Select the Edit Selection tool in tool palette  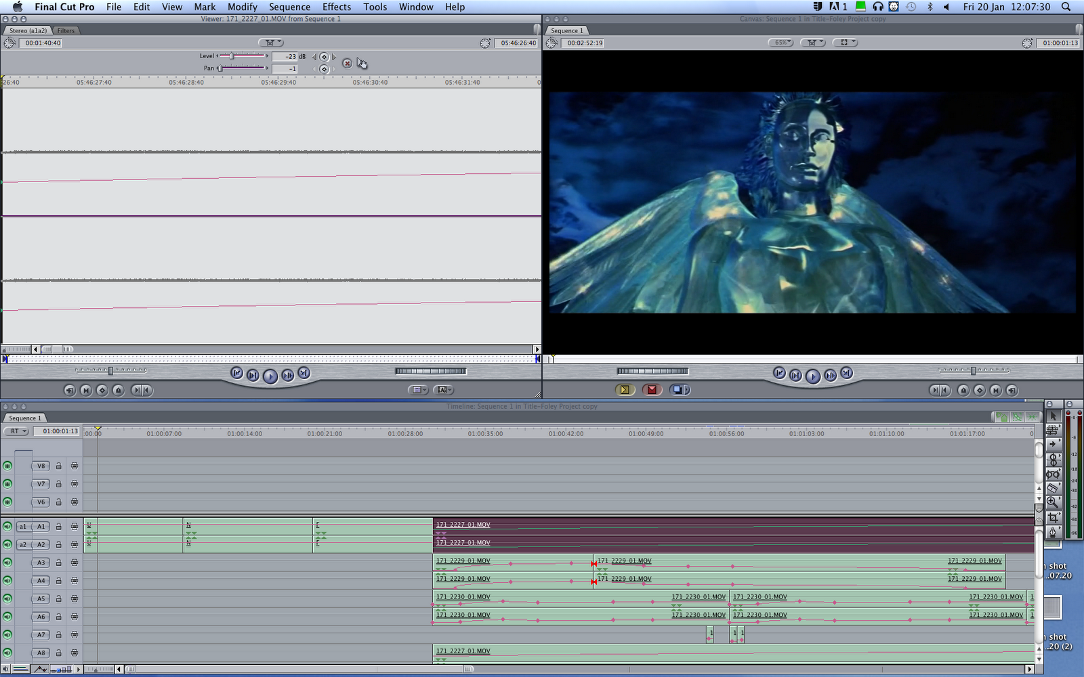click(x=1053, y=430)
